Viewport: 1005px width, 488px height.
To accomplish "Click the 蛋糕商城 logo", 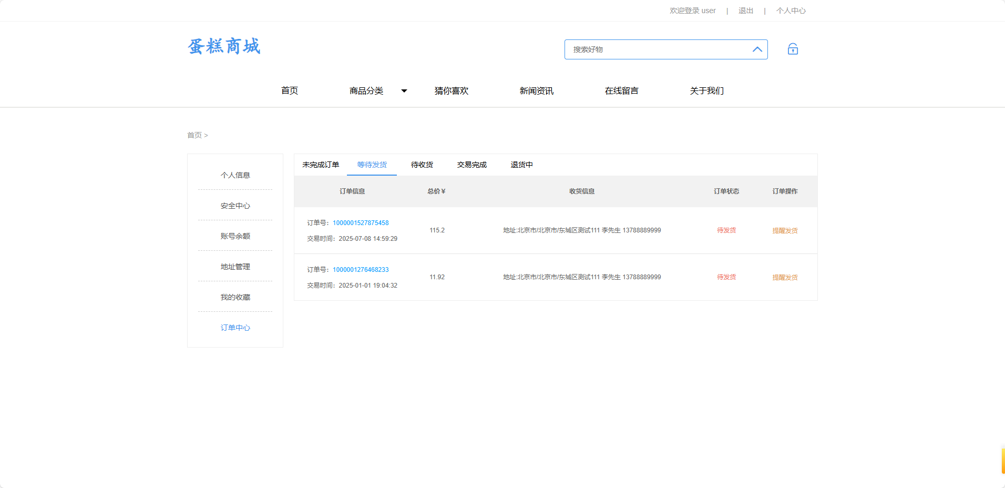I will [223, 46].
